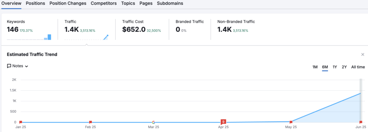Open the 9-notes marker at Apr 25
The height and width of the screenshot is (132, 368).
[x=224, y=122]
